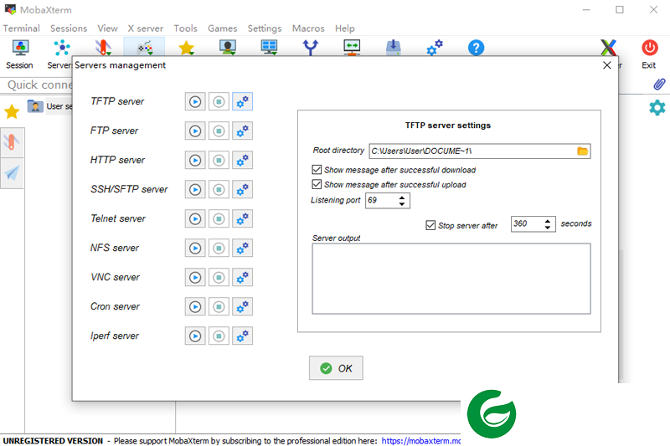Open the Tools menu

coord(185,28)
